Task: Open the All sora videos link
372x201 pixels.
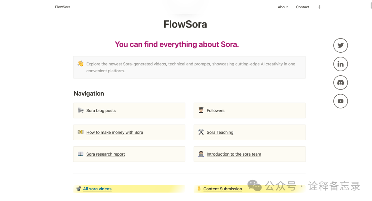Action: [97, 189]
